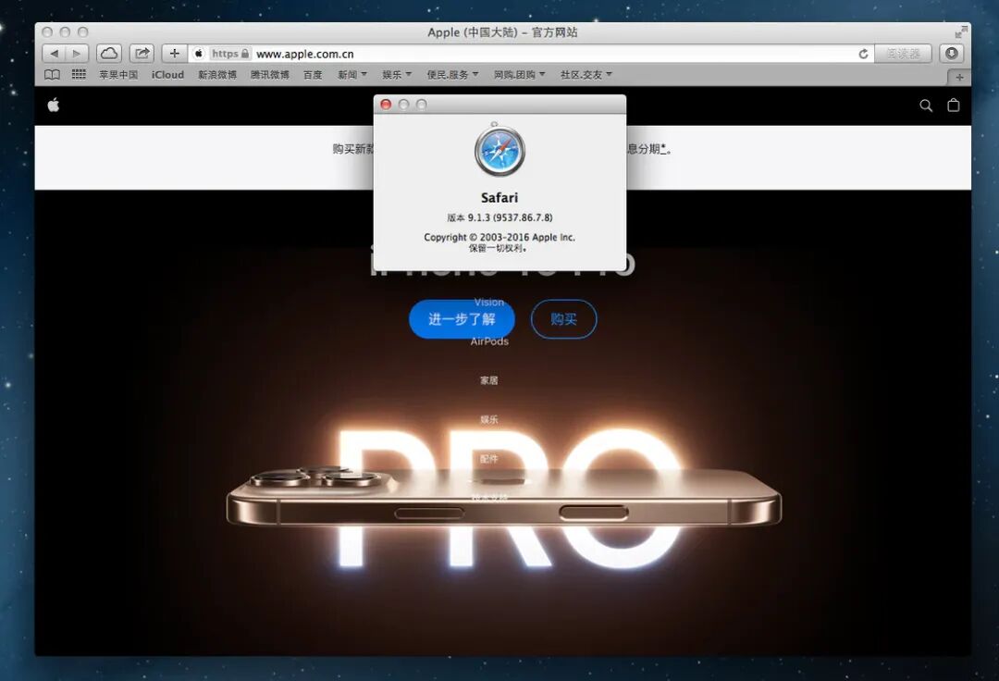Expand the 娱乐 bookmarks folder

(397, 75)
